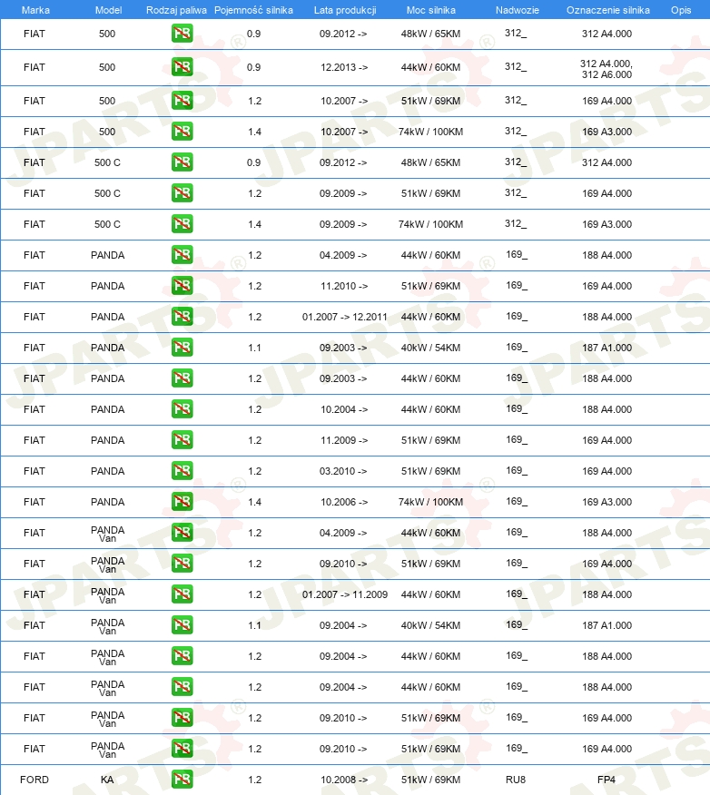The height and width of the screenshot is (795, 710).
Task: Click the fuel icon in the FORD KA row
Action: click(182, 780)
